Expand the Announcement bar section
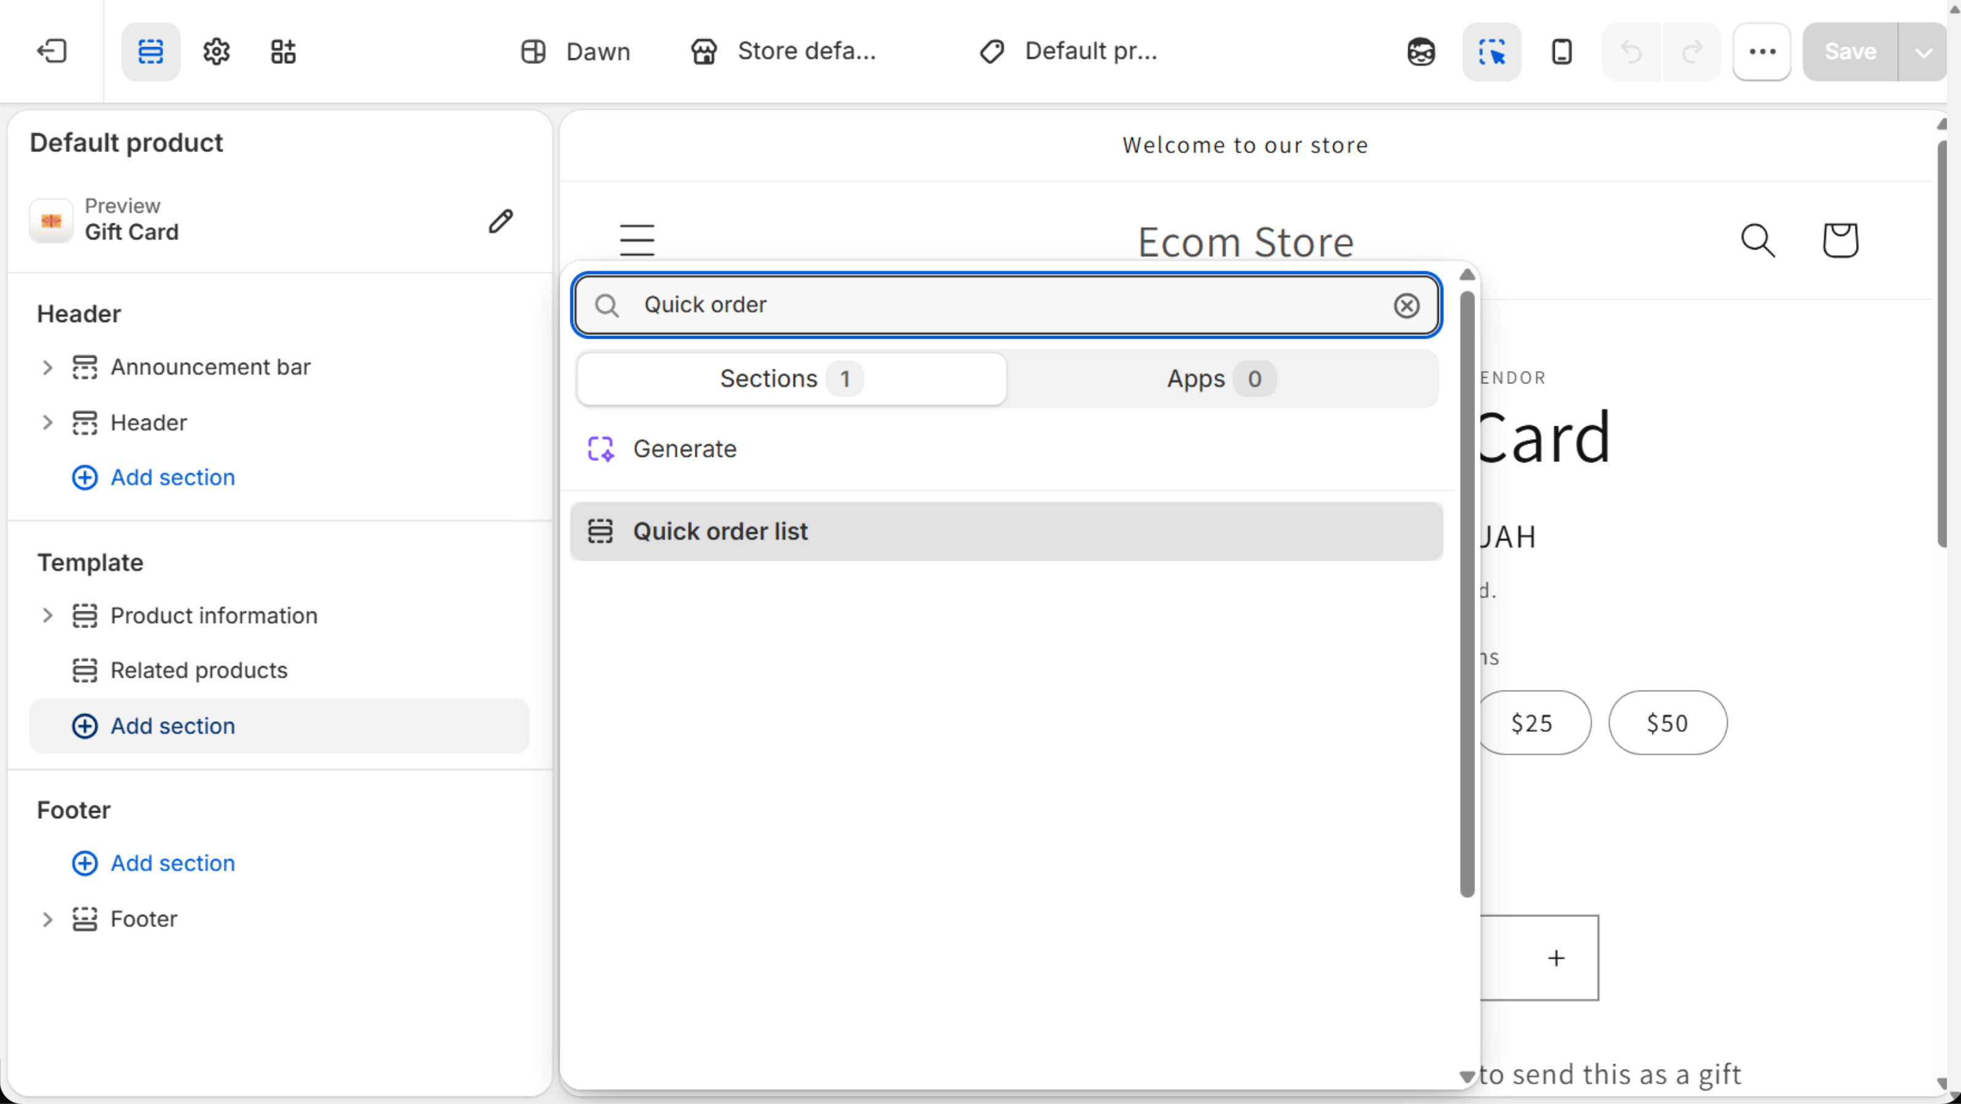Image resolution: width=1961 pixels, height=1104 pixels. (47, 367)
